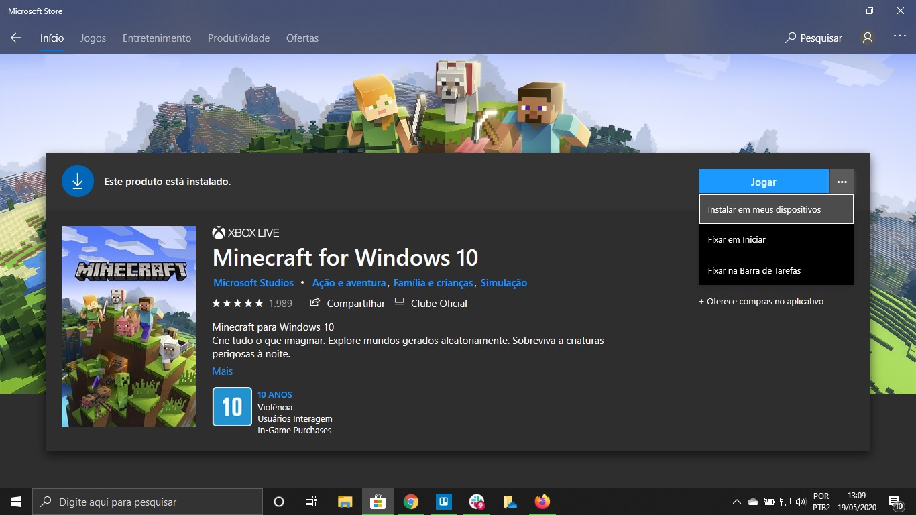Screen dimensions: 916x515
Task: Click the battery power tray icon
Action: [769, 502]
